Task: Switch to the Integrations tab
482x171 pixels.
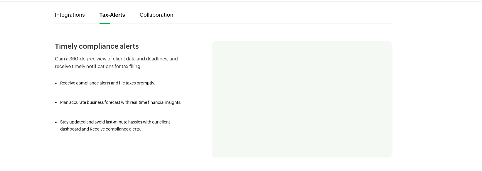Action: pos(70,15)
